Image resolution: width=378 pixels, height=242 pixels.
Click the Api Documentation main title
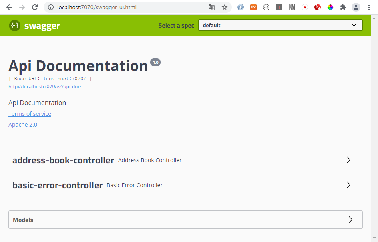coord(78,66)
